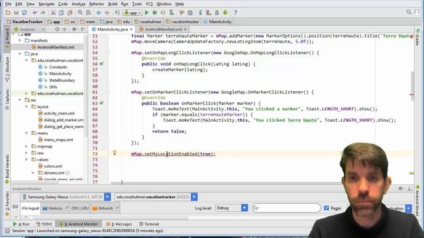Open Android Monitor settings gear icon

click(x=401, y=188)
